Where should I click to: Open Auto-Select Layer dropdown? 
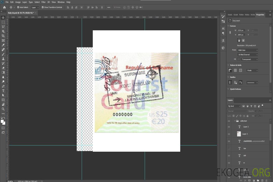pos(35,7)
